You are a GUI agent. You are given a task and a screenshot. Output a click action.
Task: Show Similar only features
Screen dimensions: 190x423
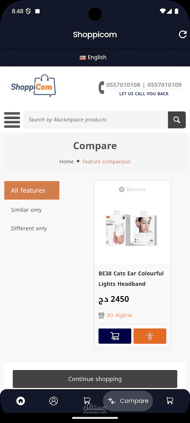point(26,210)
